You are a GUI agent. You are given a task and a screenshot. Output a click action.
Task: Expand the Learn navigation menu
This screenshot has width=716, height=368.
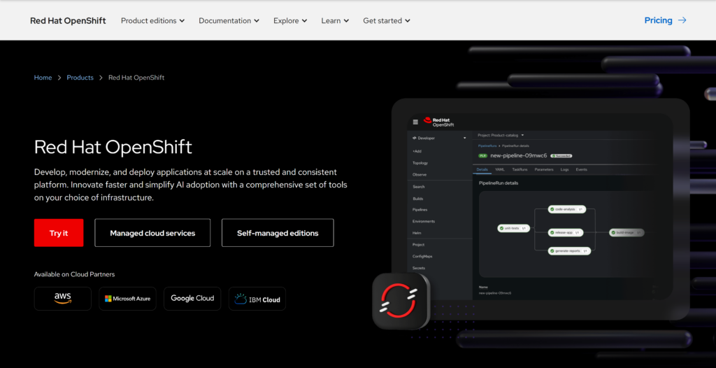pos(335,20)
